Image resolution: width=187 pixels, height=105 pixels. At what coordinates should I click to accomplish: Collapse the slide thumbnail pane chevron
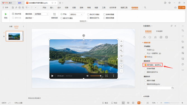click(x=23, y=26)
